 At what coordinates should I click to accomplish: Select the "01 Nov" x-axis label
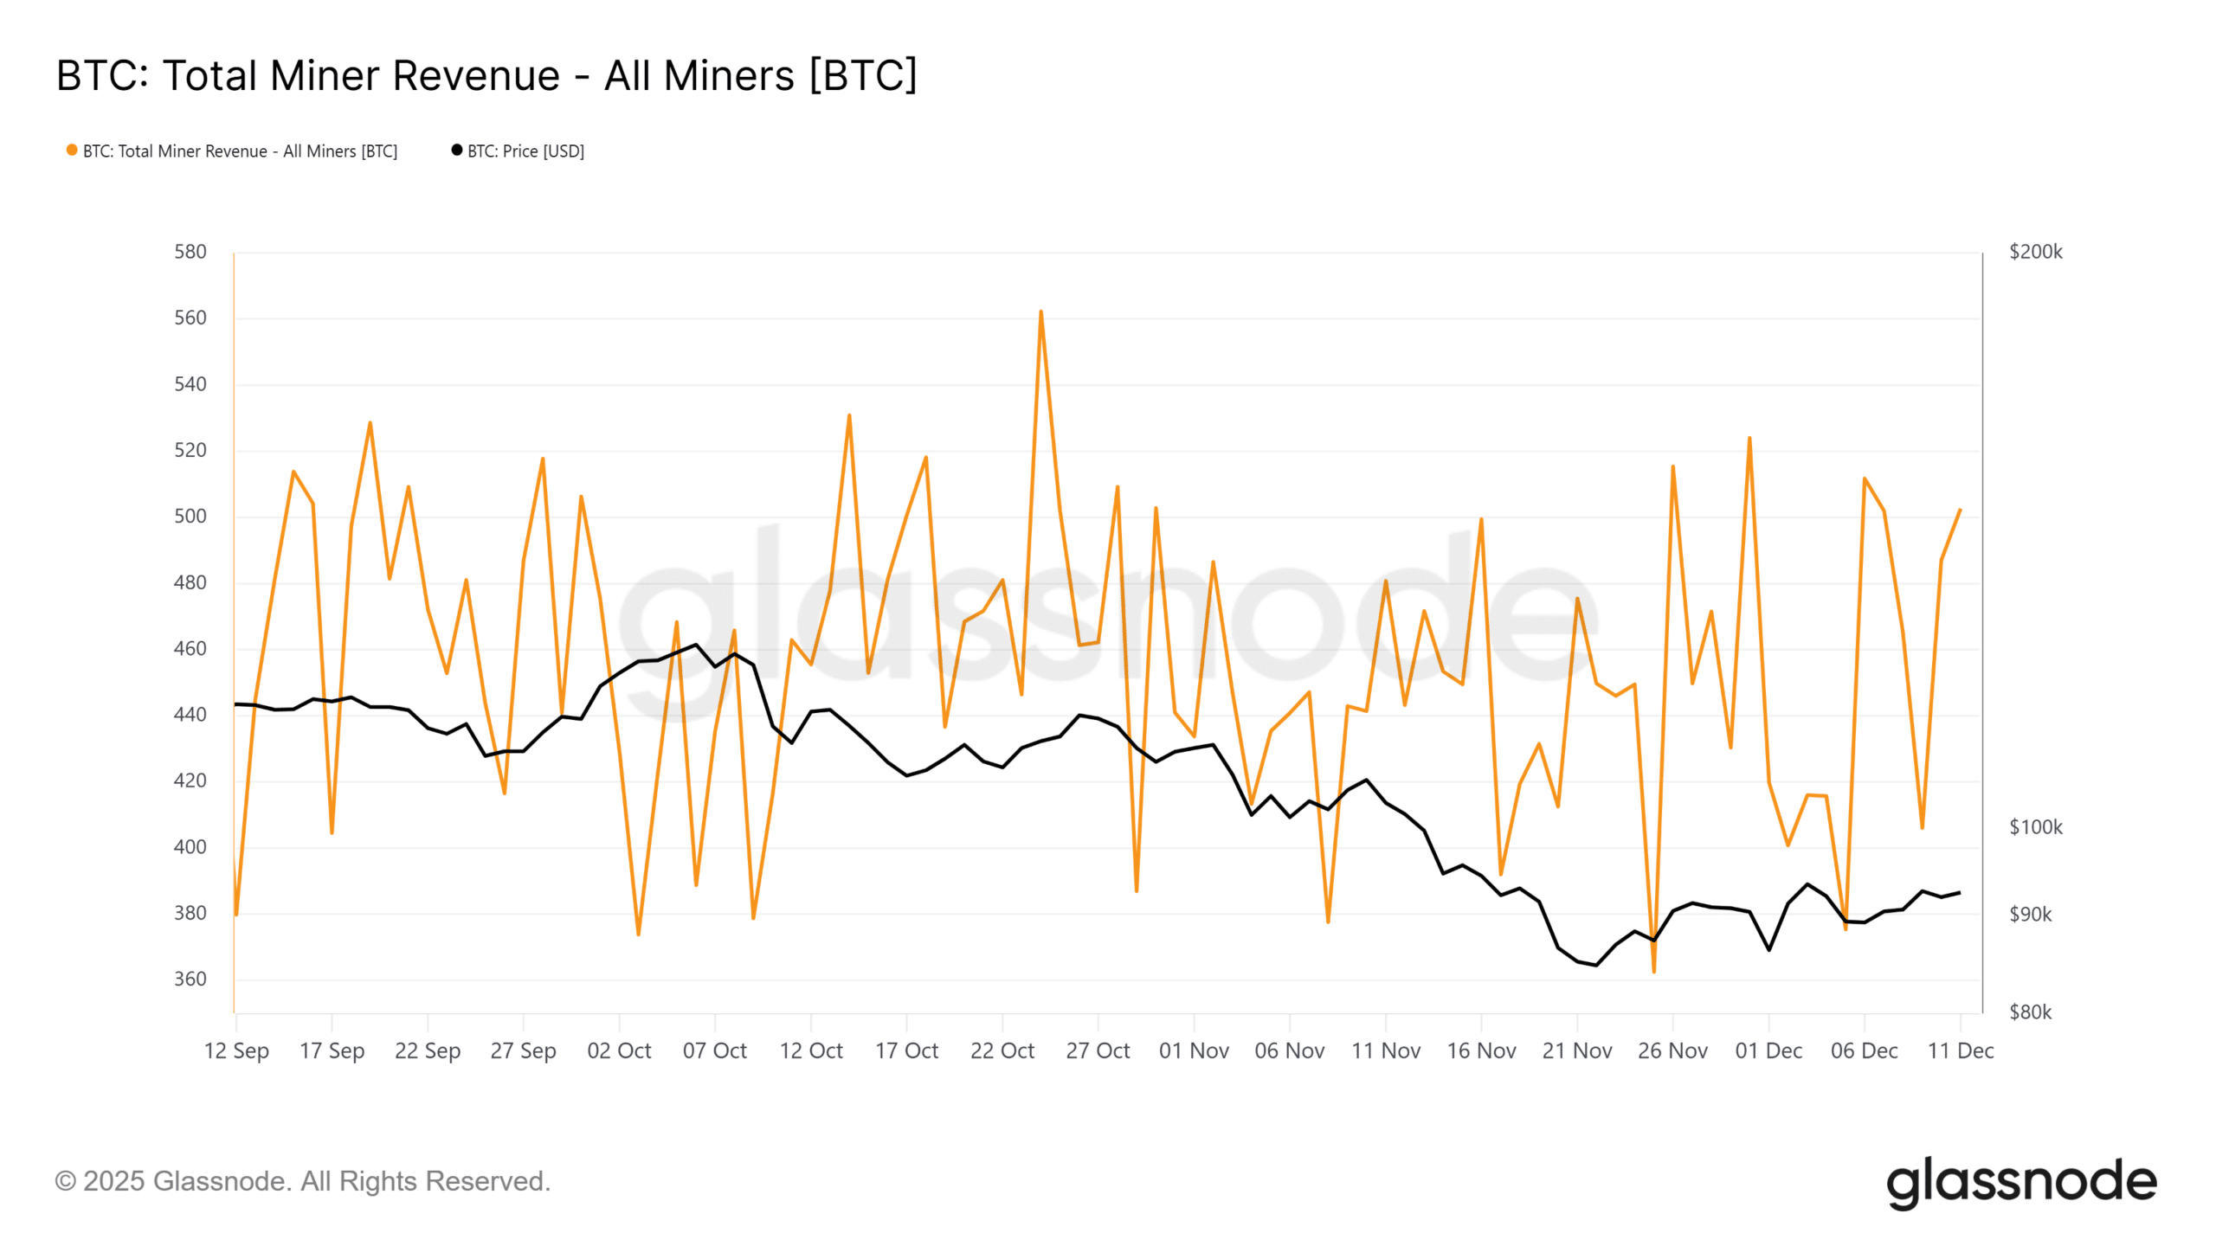point(1194,1050)
